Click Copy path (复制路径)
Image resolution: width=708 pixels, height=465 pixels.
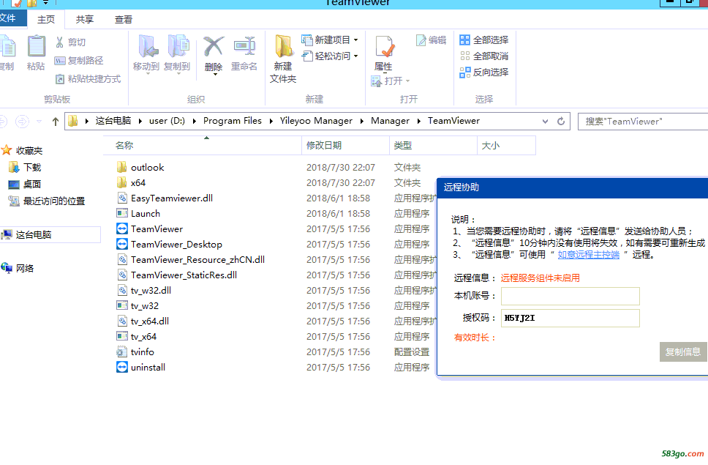pyautogui.click(x=79, y=61)
